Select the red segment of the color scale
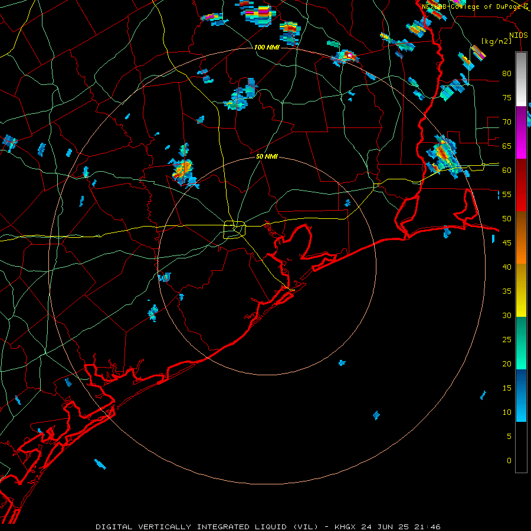 pos(521,185)
